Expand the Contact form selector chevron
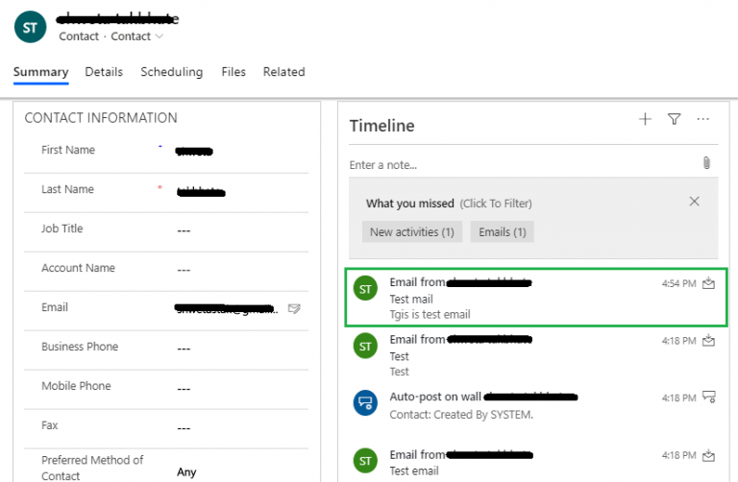 point(160,36)
